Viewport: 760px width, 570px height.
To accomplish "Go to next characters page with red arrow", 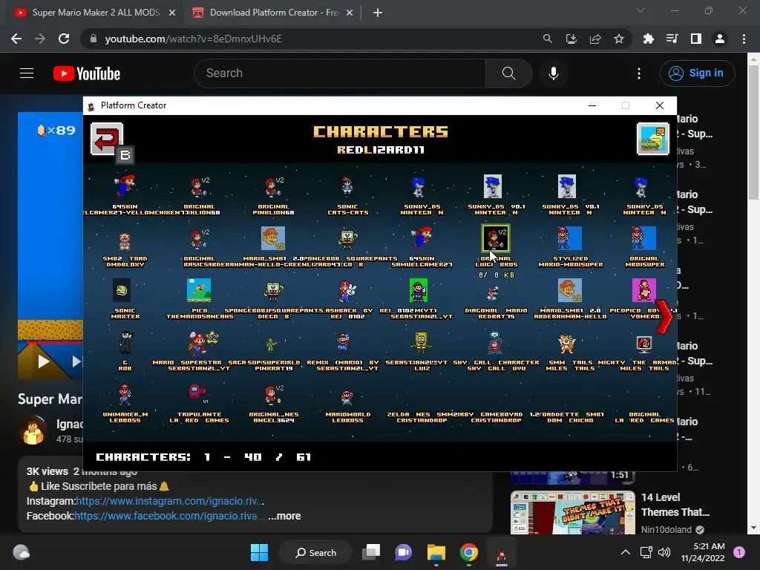I will point(664,316).
